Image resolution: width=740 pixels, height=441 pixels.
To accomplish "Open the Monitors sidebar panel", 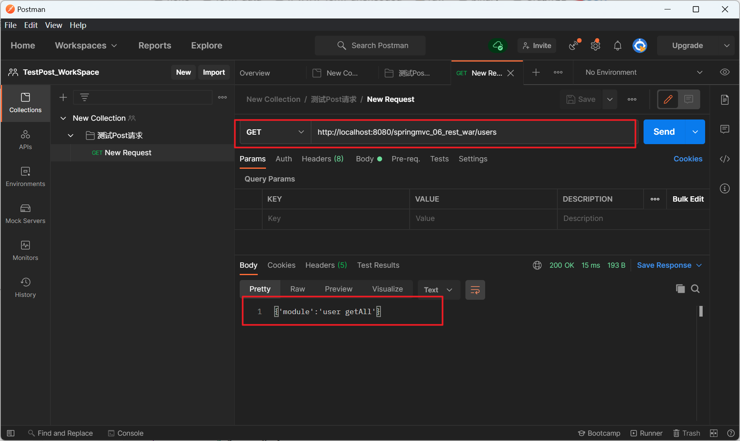I will (x=25, y=251).
